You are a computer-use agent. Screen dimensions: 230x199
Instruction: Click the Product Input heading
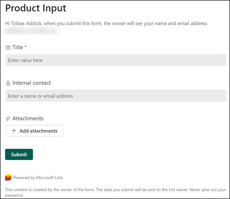(x=36, y=8)
